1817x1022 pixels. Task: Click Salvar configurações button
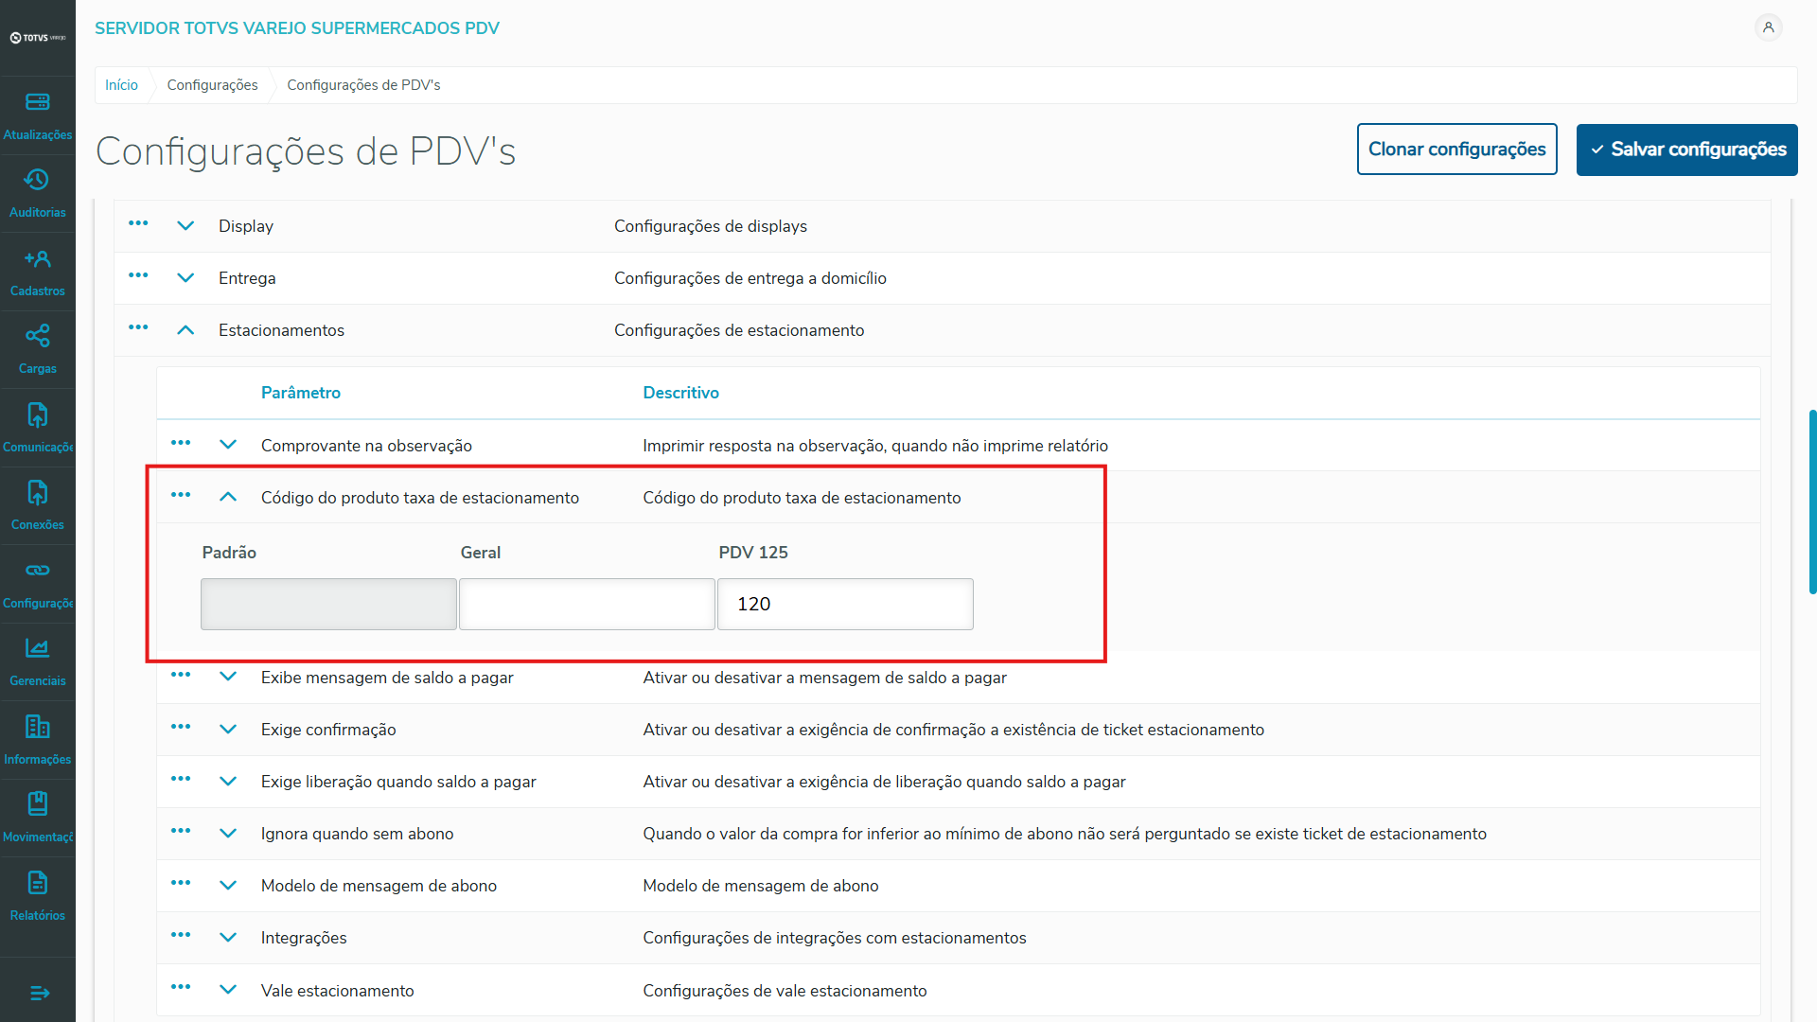tap(1686, 150)
